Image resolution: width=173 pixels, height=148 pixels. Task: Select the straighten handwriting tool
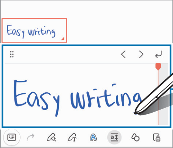point(52,137)
